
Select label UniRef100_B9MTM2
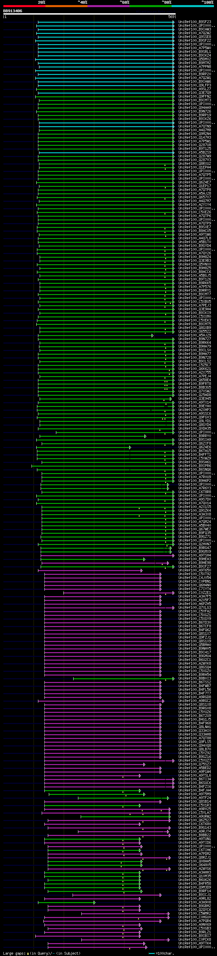click(195, 63)
